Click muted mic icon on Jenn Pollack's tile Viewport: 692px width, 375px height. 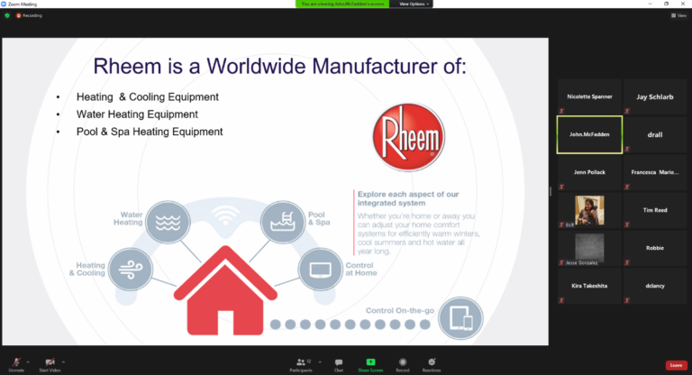point(562,187)
